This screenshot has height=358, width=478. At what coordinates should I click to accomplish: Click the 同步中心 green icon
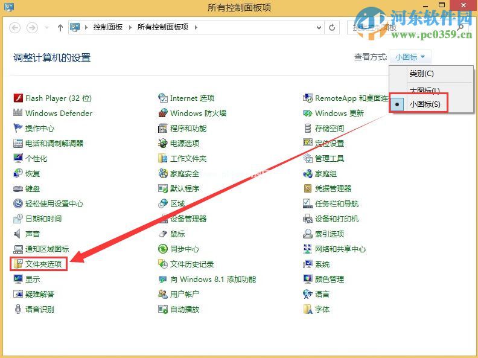(163, 249)
